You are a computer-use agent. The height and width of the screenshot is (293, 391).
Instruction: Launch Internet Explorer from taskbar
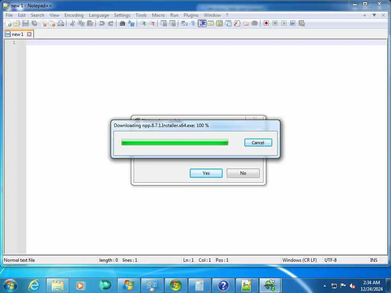point(34,285)
